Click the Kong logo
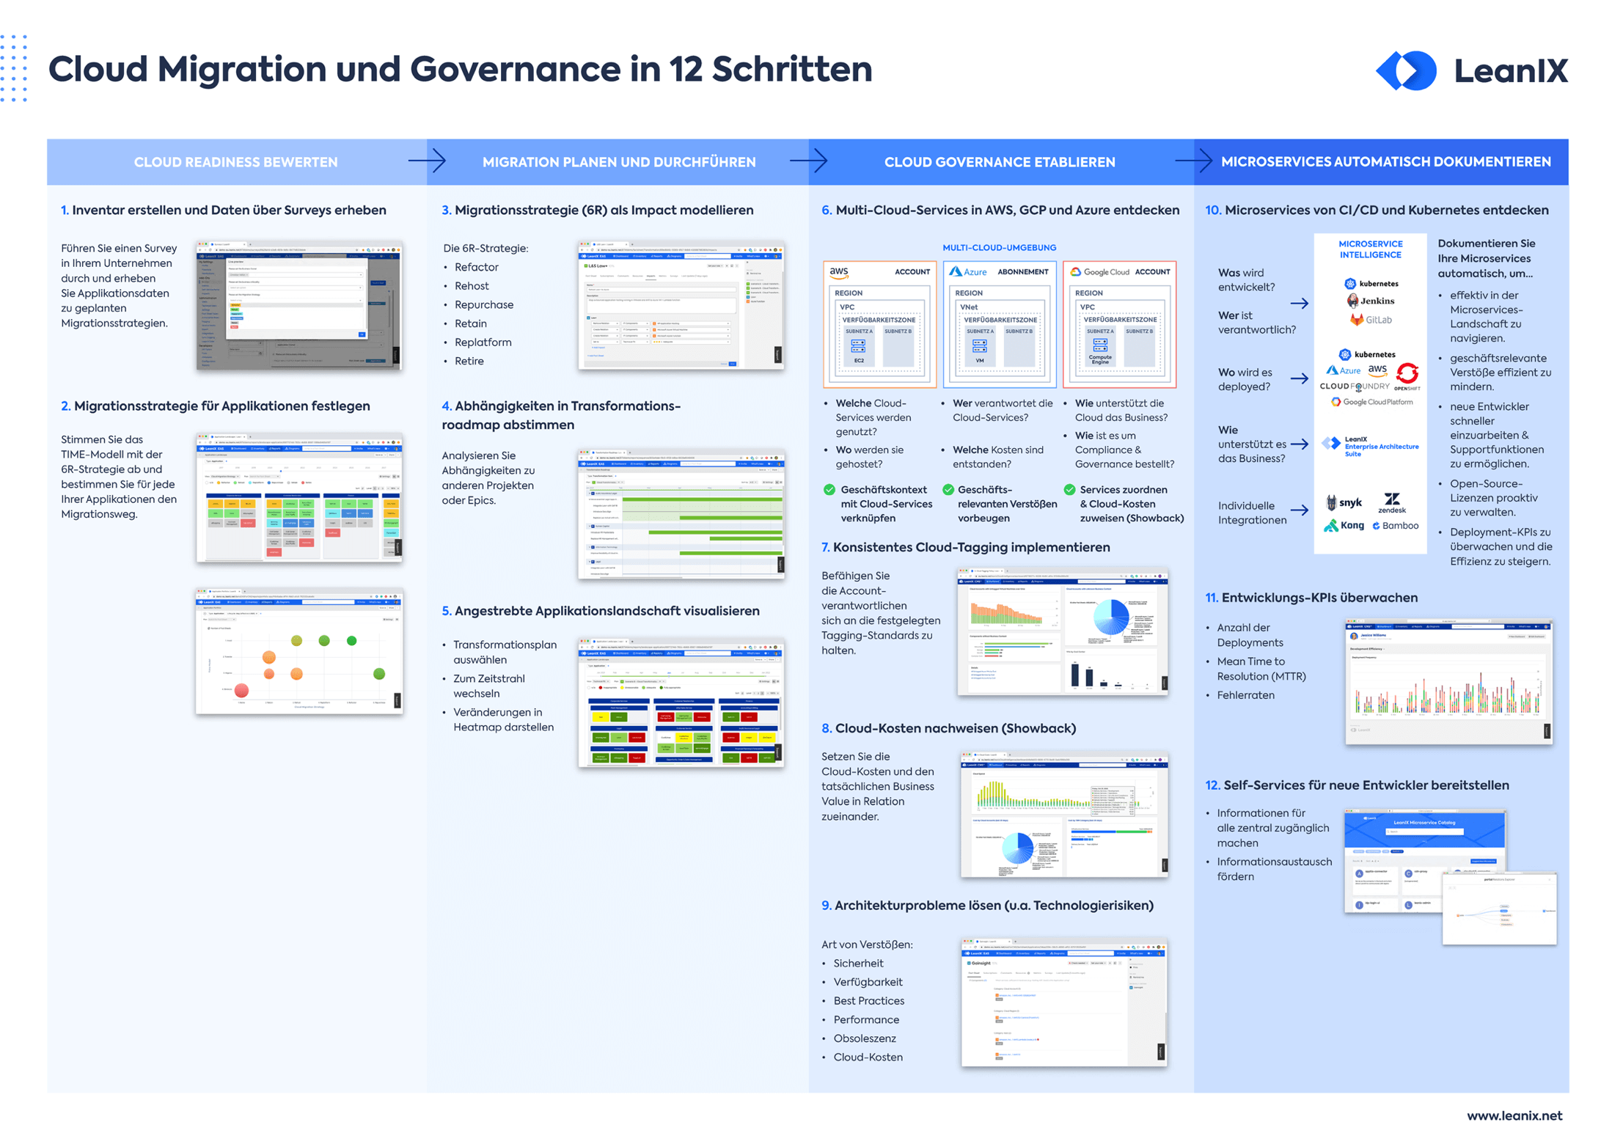Viewport: 1612px width, 1144px height. pos(1343,526)
